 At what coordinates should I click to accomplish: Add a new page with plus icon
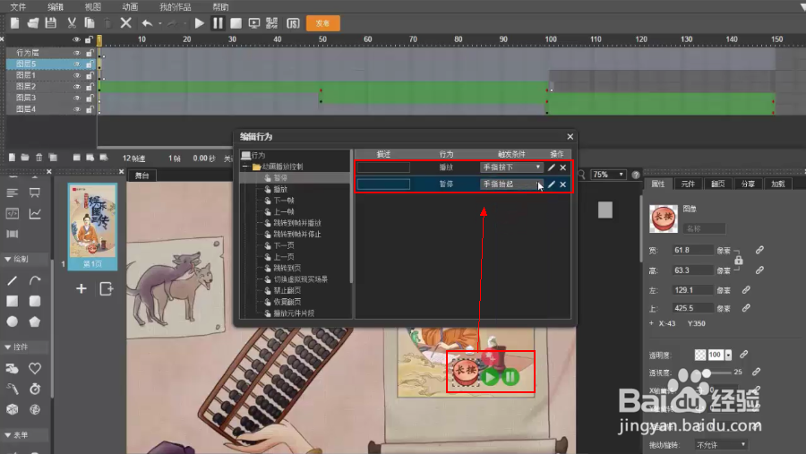tap(81, 288)
